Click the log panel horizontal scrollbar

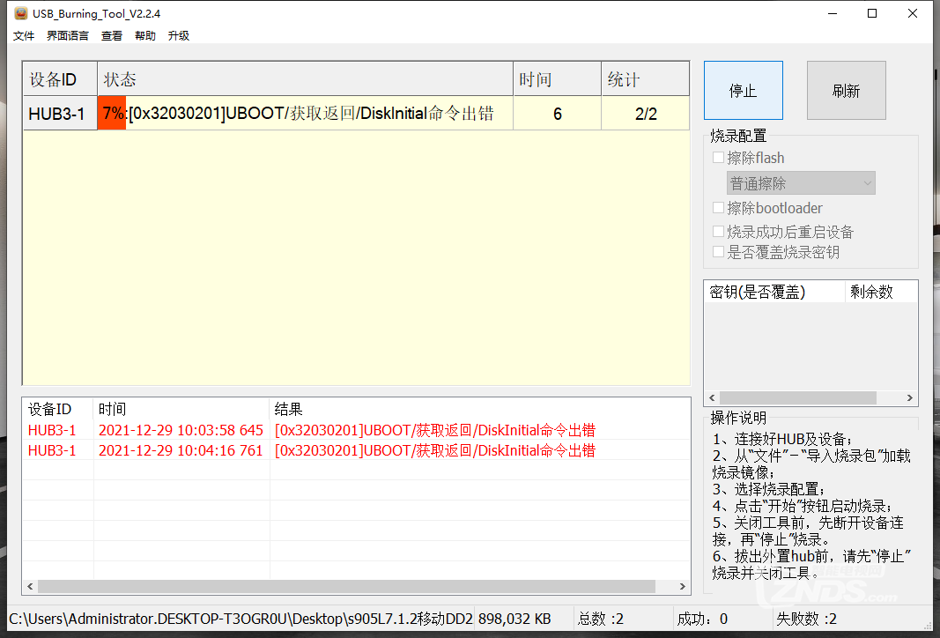[352, 585]
